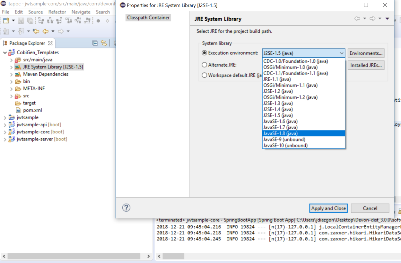Select the Execution environment radio button
The height and width of the screenshot is (263, 401).
click(x=205, y=53)
